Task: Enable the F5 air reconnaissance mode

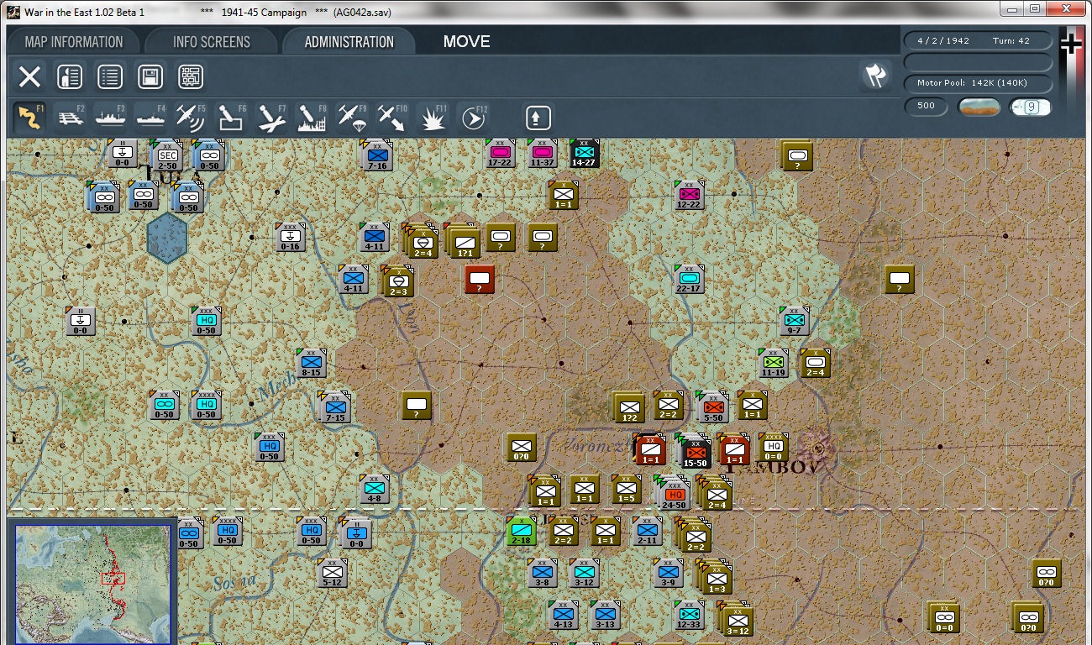Action: 192,118
